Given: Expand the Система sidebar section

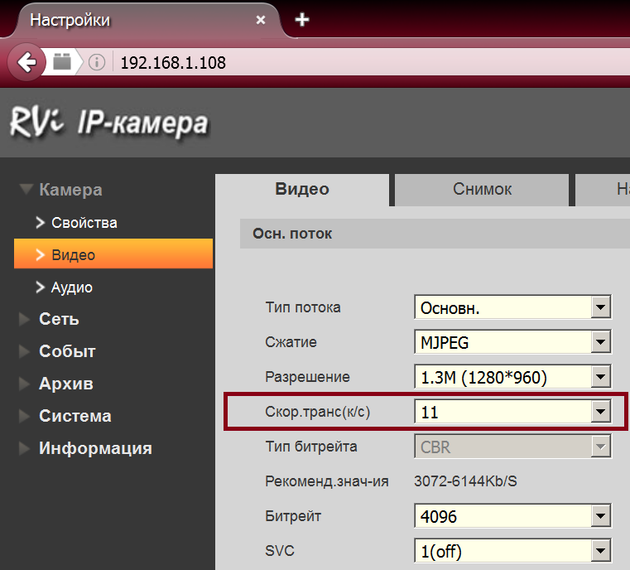Looking at the screenshot, I should click(74, 416).
